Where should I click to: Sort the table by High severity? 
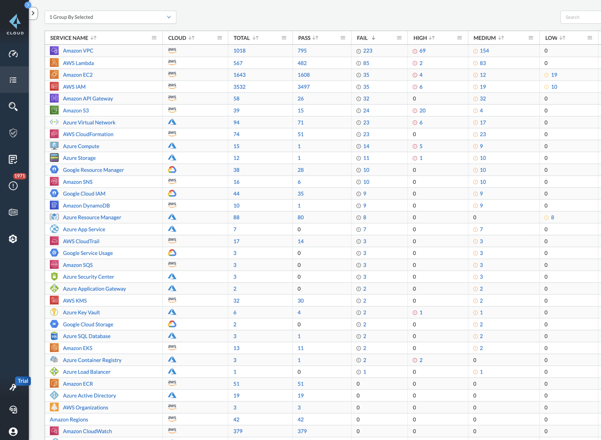pos(432,38)
